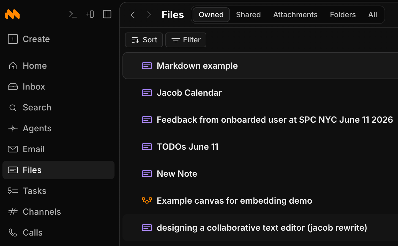The height and width of the screenshot is (246, 398).
Task: Click the note icon beside Markdown example
Action: point(147,66)
